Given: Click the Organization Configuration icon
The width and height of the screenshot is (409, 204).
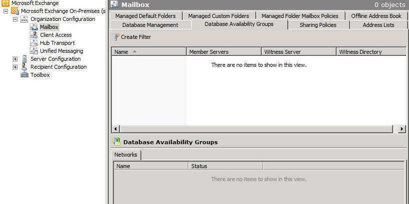Looking at the screenshot, I should pyautogui.click(x=24, y=19).
